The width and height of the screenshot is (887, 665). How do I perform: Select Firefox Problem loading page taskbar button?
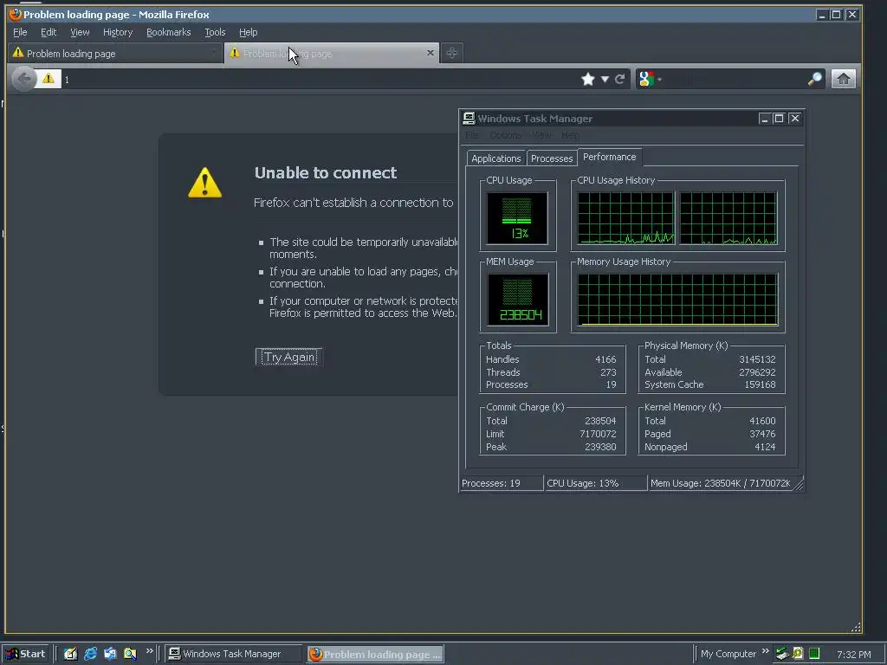tap(375, 654)
